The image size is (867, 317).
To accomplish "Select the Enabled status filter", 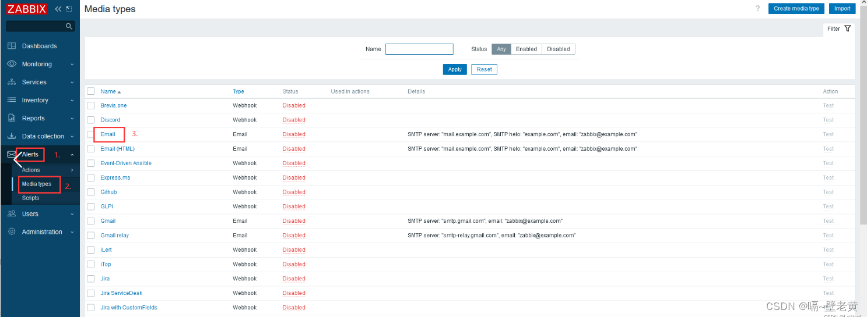I will click(x=526, y=49).
